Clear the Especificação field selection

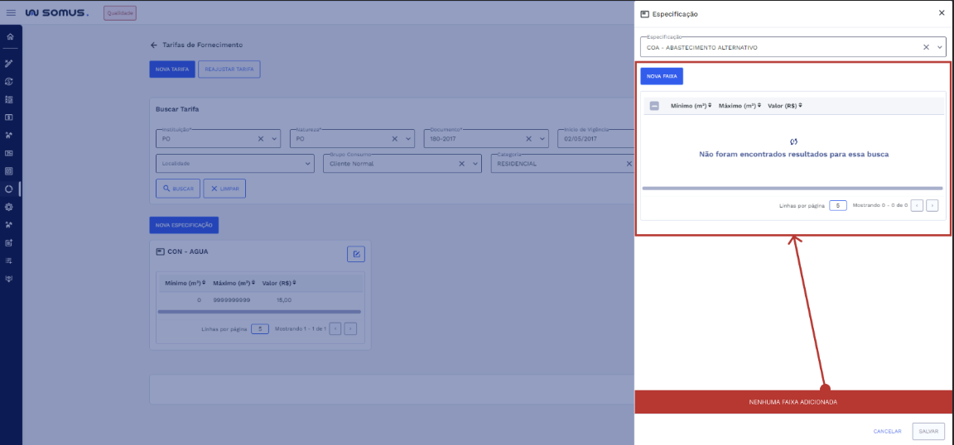926,47
